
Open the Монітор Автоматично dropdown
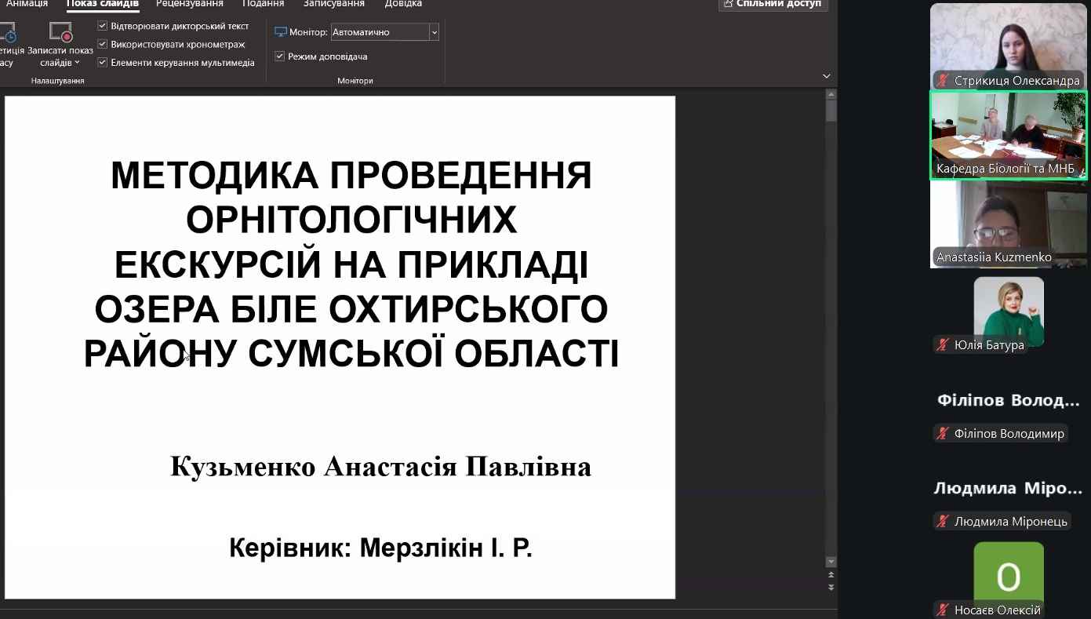[434, 32]
